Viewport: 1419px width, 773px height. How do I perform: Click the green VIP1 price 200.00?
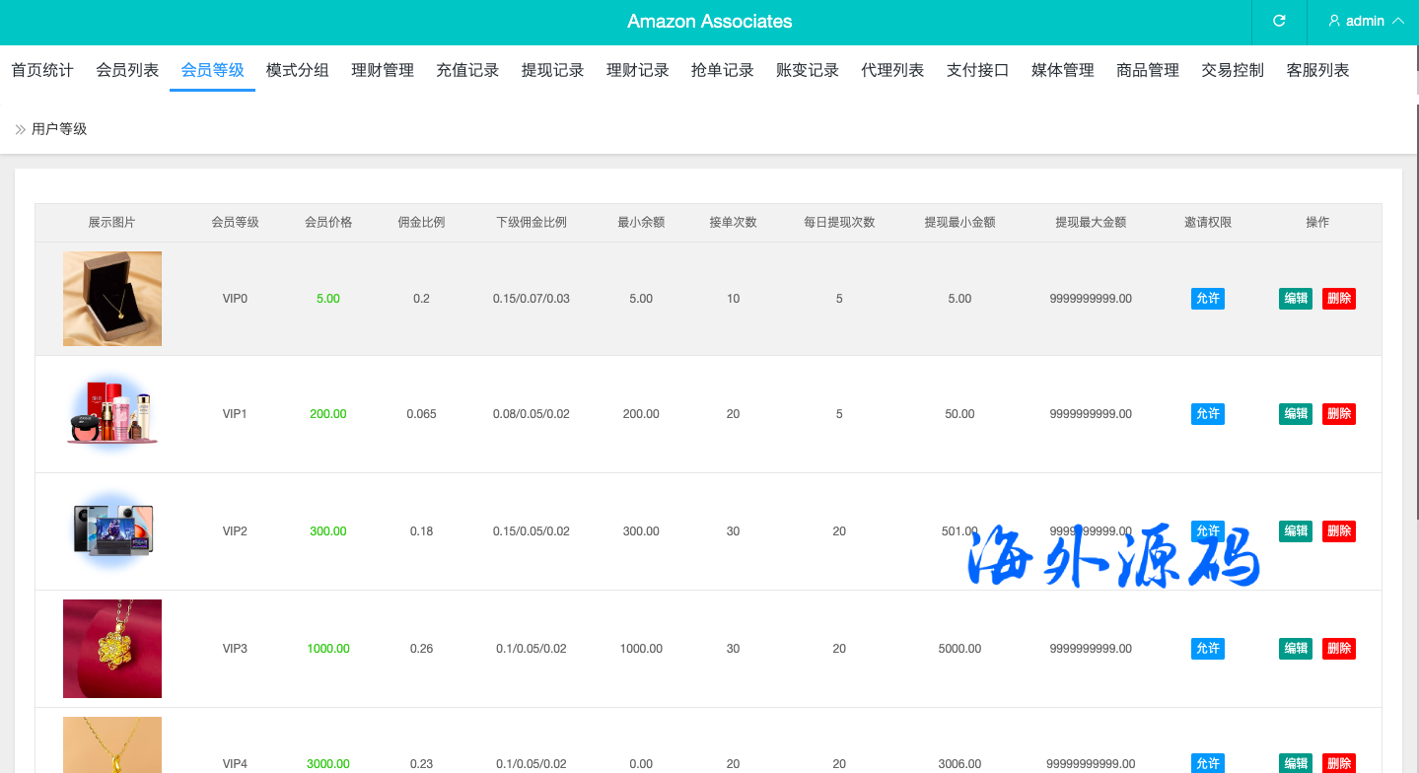[x=328, y=414]
